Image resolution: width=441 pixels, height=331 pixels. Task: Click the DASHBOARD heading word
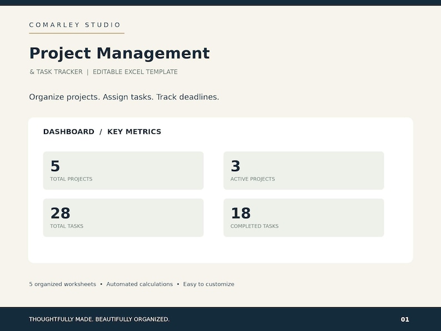(69, 132)
